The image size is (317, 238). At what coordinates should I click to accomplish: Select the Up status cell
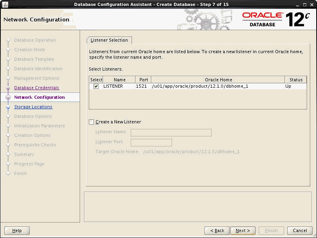tap(296, 86)
